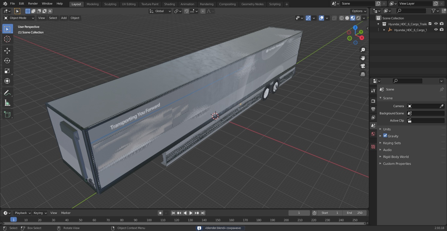The width and height of the screenshot is (447, 231).
Task: Toggle snapping magnet
Action: click(x=186, y=11)
